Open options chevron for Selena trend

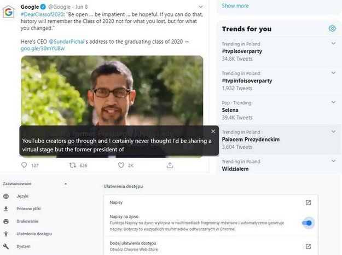(x=334, y=102)
